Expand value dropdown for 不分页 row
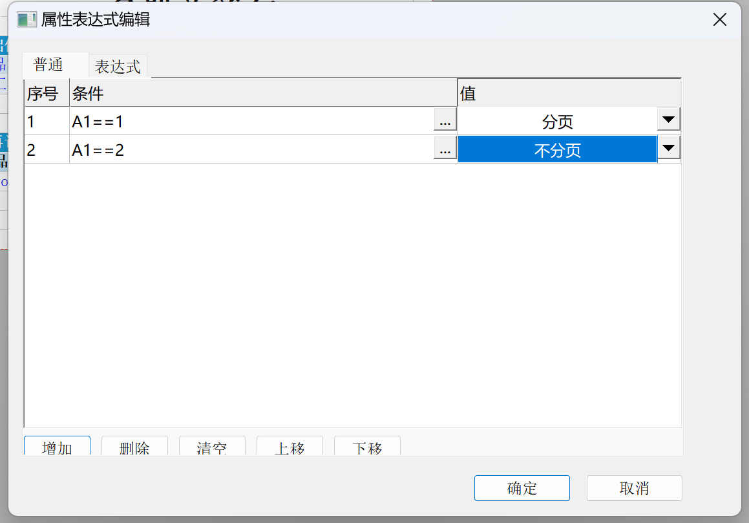 tap(669, 149)
